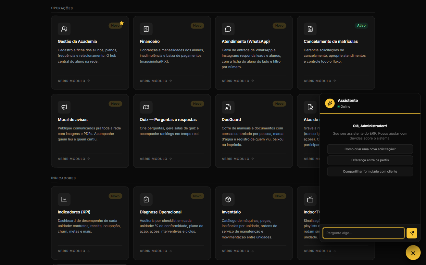Viewport: 426px width, 265px height.
Task: Click the Atendimento (WhatsApp) chat bubble icon
Action: coord(228,29)
